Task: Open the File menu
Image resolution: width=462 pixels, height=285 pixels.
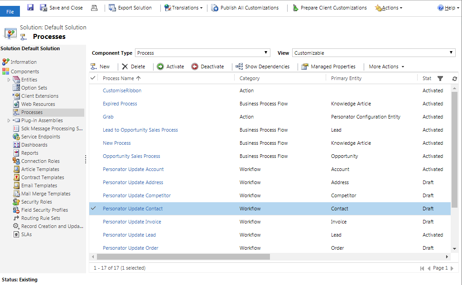Action: pyautogui.click(x=10, y=11)
